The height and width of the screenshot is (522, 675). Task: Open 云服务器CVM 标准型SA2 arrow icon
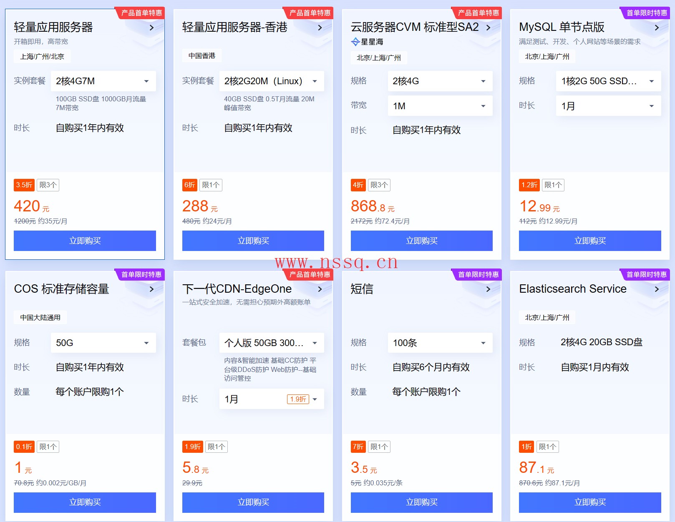click(x=488, y=28)
